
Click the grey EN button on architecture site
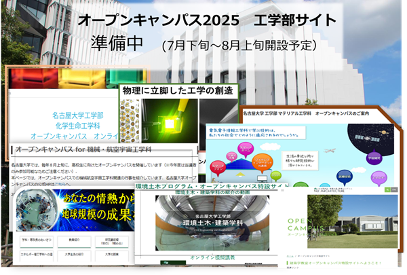point(394,190)
